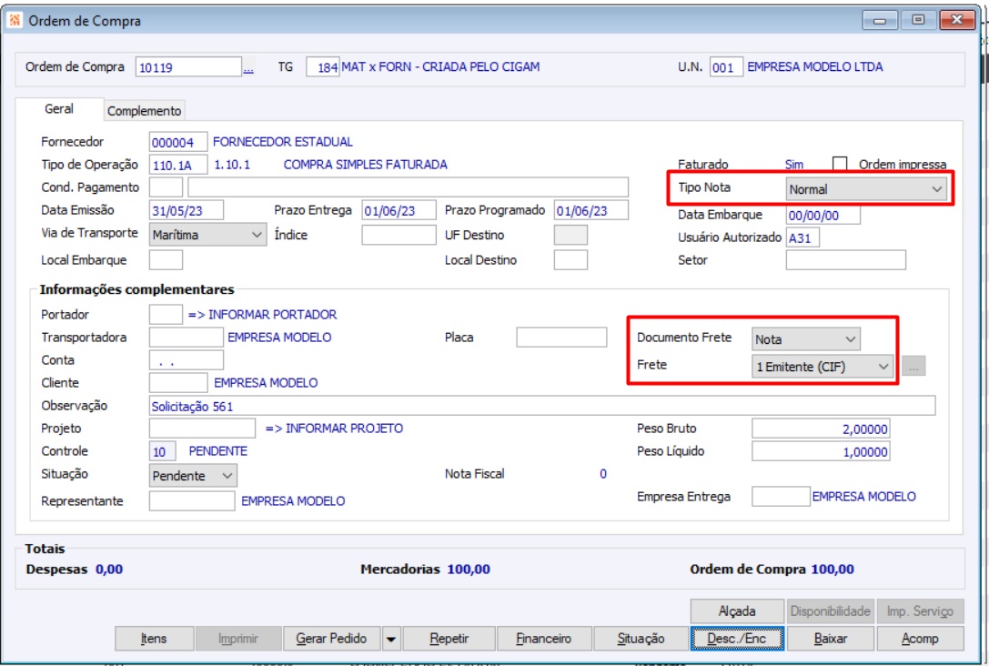Screen dimensions: 989x666
Task: Click the Ordem de Compra window title icon
Action: 15,21
